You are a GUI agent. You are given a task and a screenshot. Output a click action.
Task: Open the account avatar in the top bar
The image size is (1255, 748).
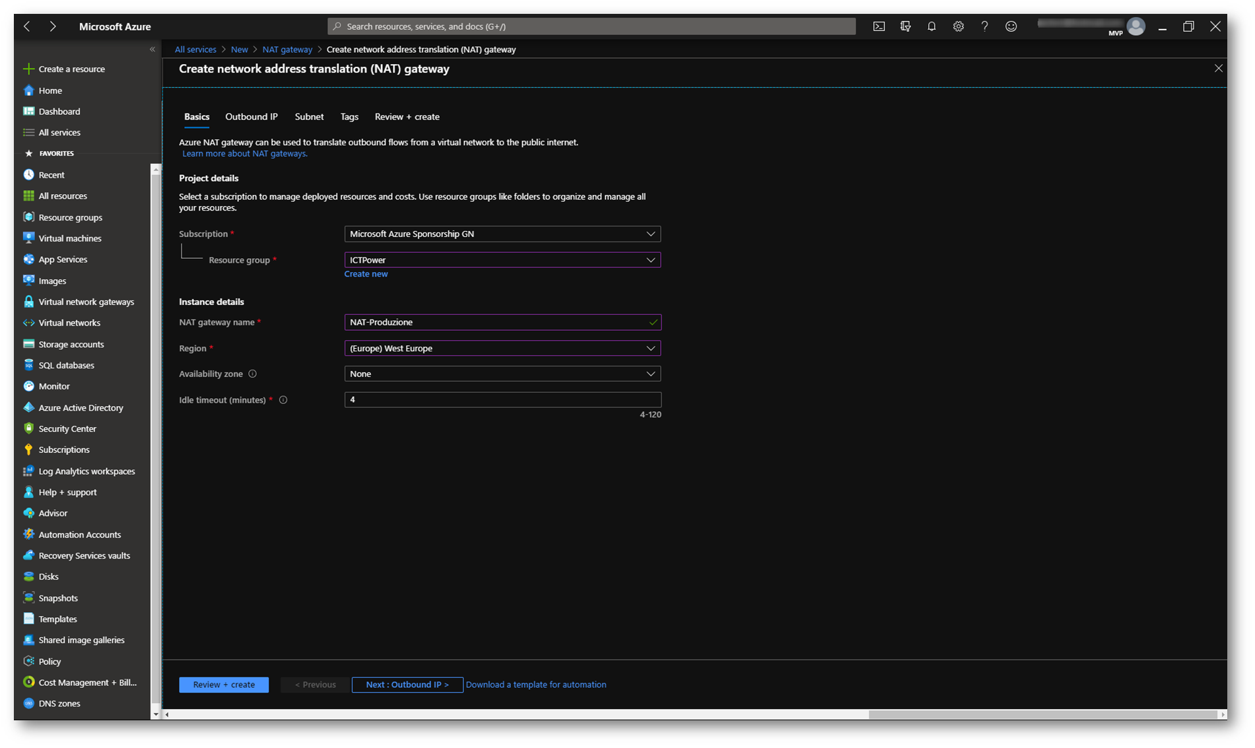1136,26
